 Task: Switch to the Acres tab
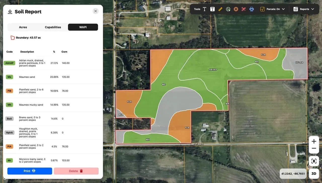click(23, 27)
